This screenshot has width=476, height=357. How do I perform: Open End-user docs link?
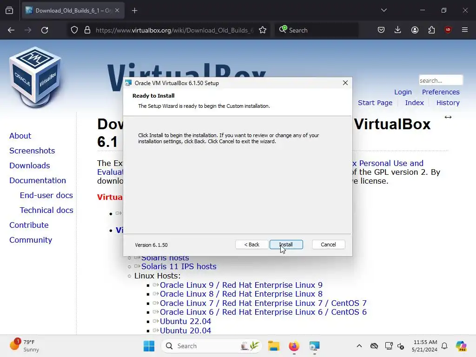coord(46,195)
